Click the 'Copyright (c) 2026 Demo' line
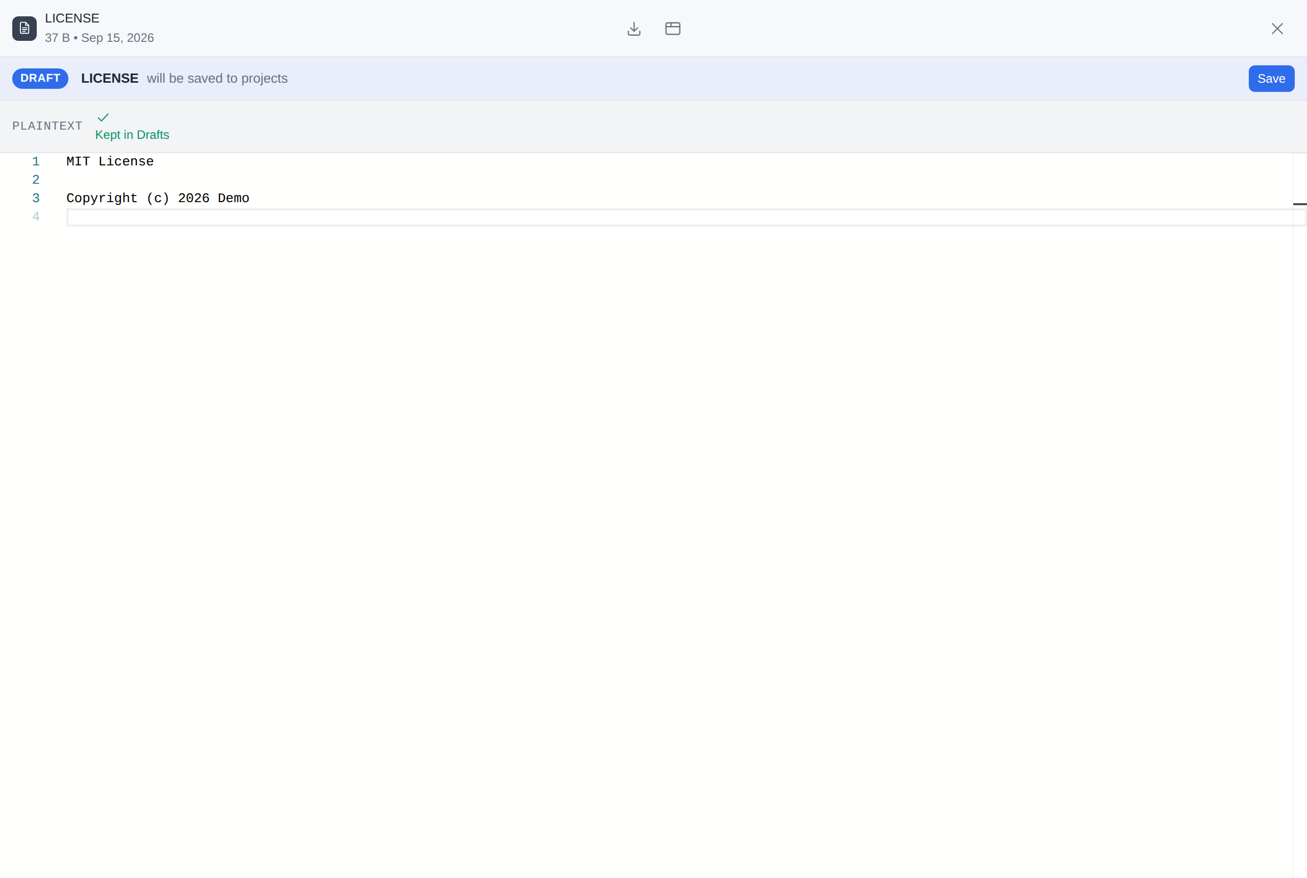Viewport: 1307px width, 878px height. coord(158,198)
